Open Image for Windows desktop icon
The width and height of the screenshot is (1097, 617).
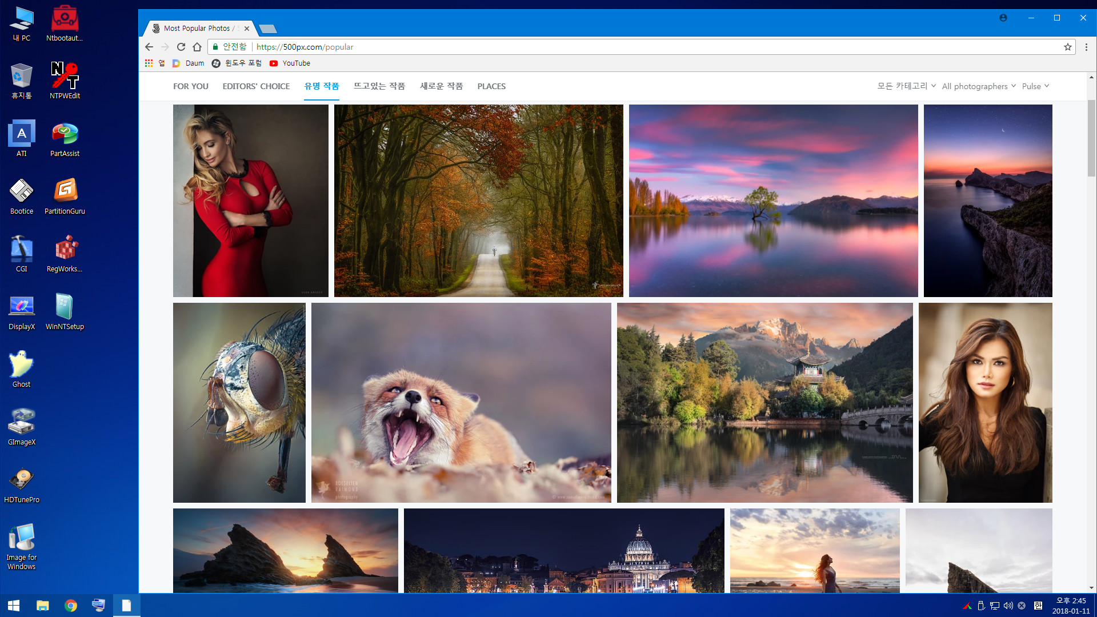click(x=22, y=547)
